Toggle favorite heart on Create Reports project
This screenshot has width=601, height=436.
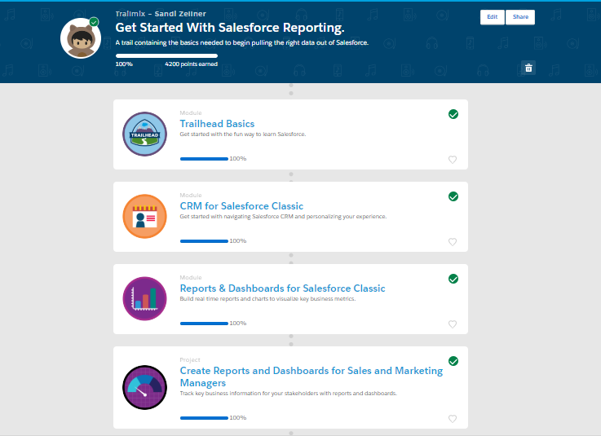[x=453, y=419]
